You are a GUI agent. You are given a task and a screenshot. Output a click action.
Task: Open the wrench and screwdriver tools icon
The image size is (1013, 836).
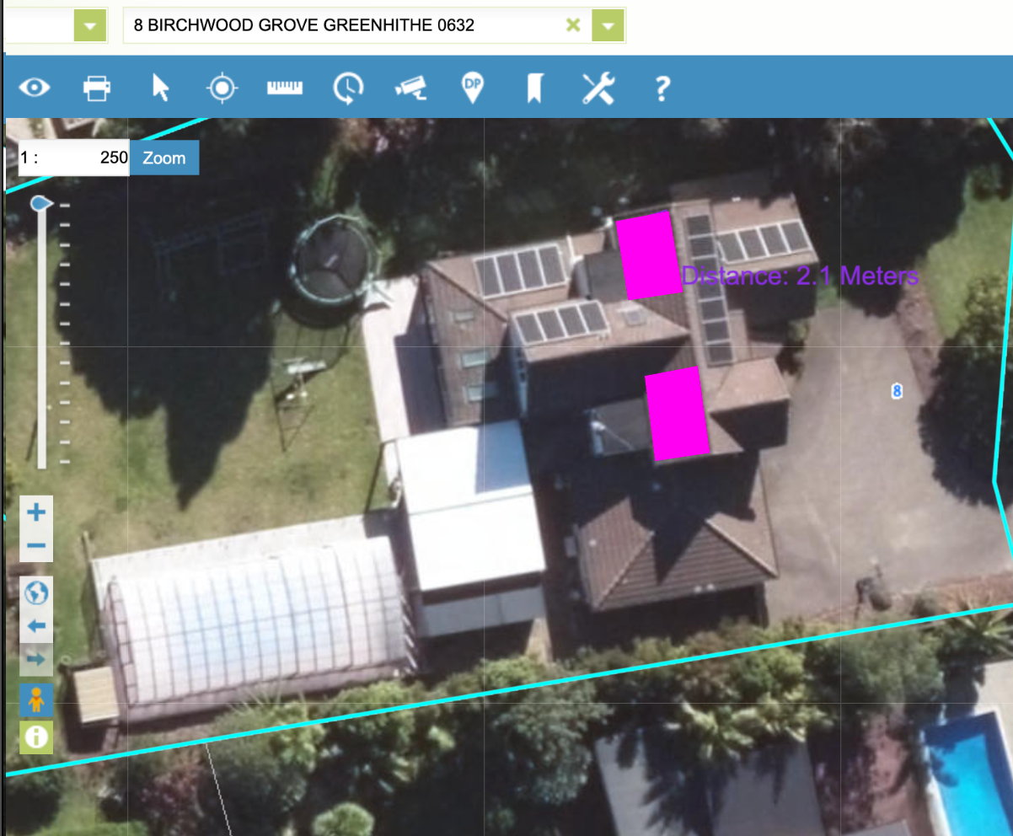[x=598, y=88]
